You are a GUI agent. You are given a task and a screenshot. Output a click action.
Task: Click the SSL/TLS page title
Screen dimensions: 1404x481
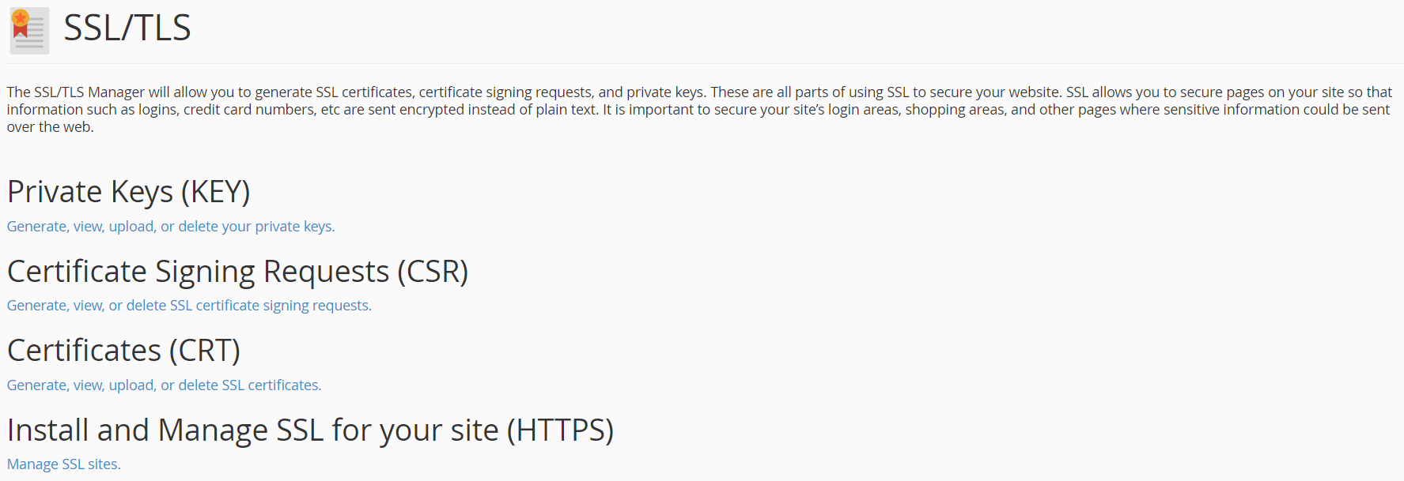[x=127, y=28]
